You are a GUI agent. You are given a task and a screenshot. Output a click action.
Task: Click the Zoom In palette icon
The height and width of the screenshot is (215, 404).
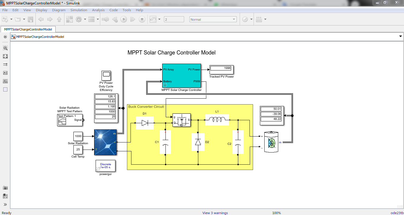[x=5, y=48]
